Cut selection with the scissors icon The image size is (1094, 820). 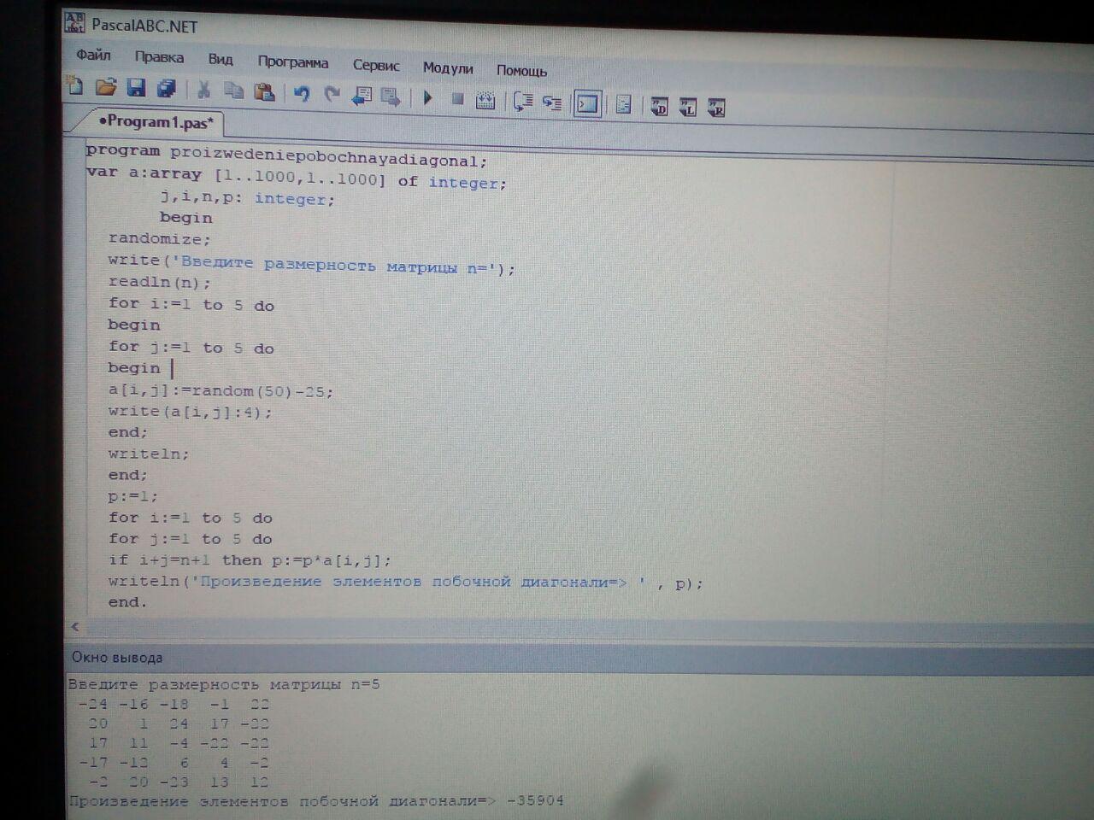[203, 89]
